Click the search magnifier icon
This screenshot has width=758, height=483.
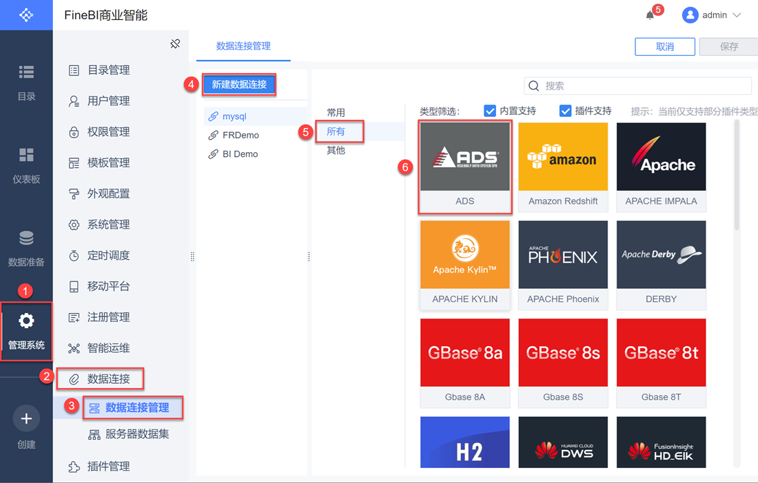(x=533, y=86)
